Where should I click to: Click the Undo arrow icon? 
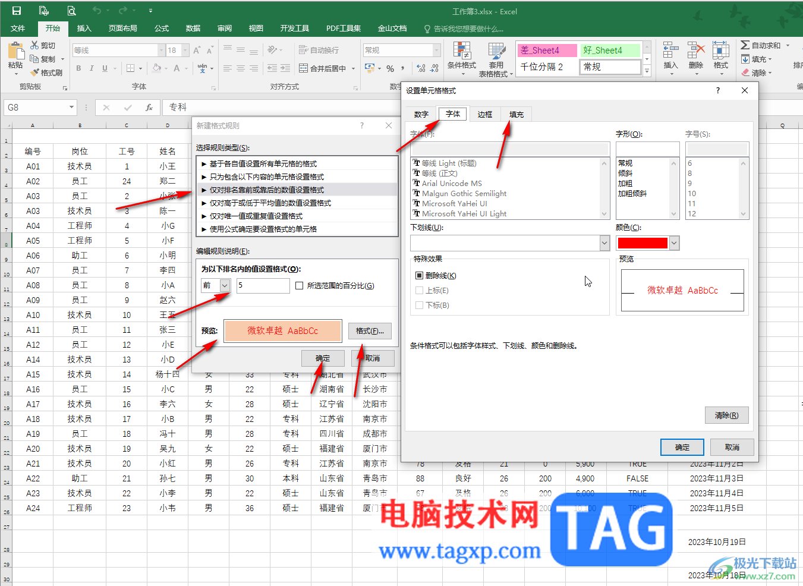[97, 11]
